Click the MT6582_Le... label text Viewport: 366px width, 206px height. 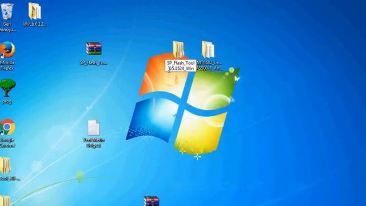coord(209,65)
